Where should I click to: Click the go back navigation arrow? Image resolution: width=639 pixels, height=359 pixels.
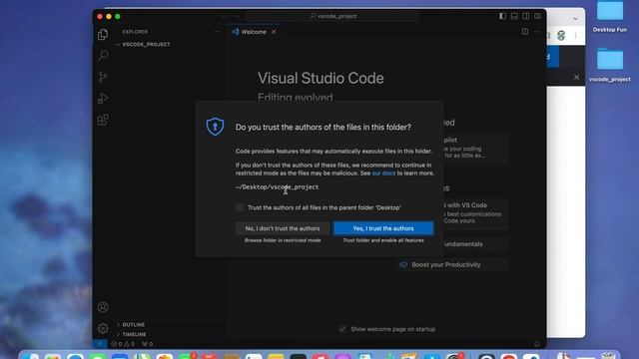(224, 16)
